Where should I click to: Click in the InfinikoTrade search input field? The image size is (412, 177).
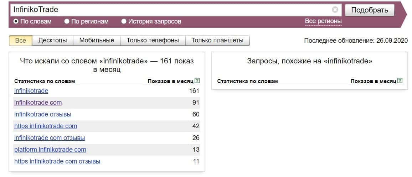pyautogui.click(x=171, y=10)
